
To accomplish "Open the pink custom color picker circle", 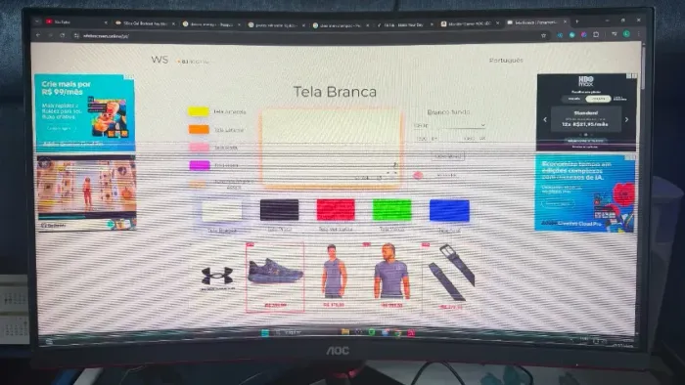I will (418, 175).
